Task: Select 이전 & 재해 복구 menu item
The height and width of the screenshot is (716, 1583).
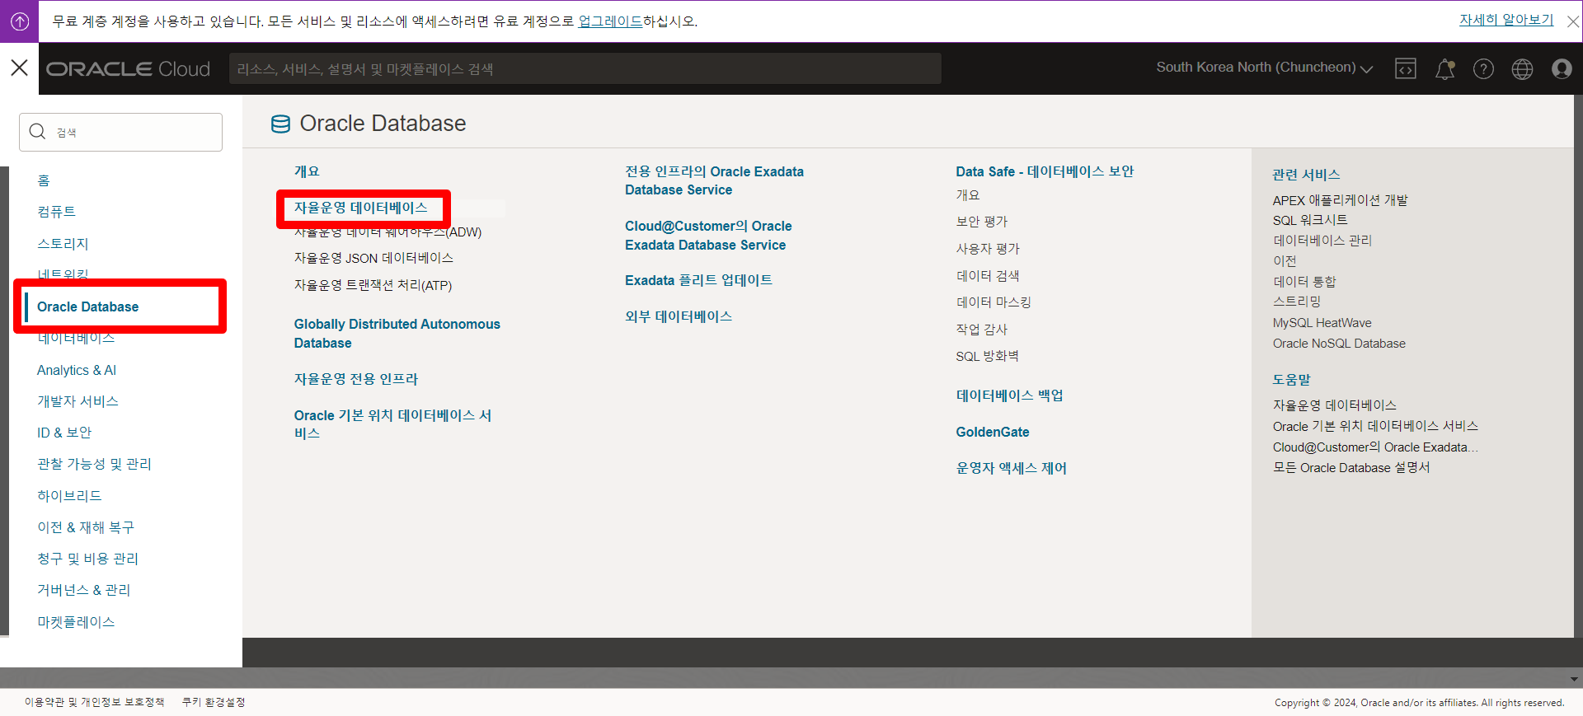Action: click(x=86, y=527)
